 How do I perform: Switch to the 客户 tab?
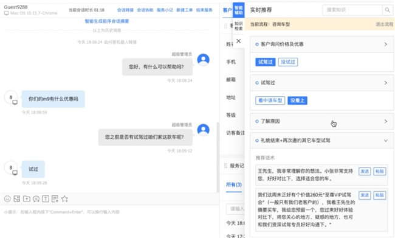[227, 10]
